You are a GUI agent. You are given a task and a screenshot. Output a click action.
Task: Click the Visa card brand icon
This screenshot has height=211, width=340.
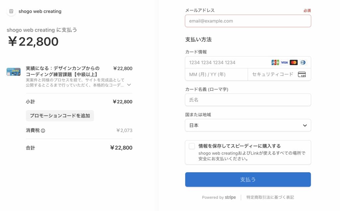click(x=284, y=62)
